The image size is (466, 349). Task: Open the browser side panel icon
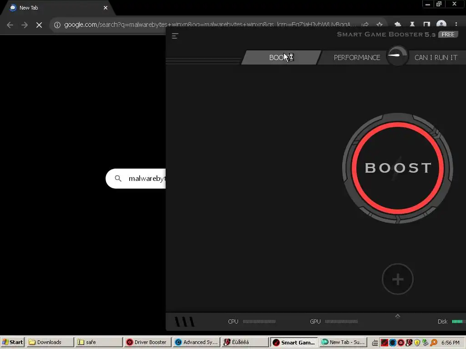(426, 25)
